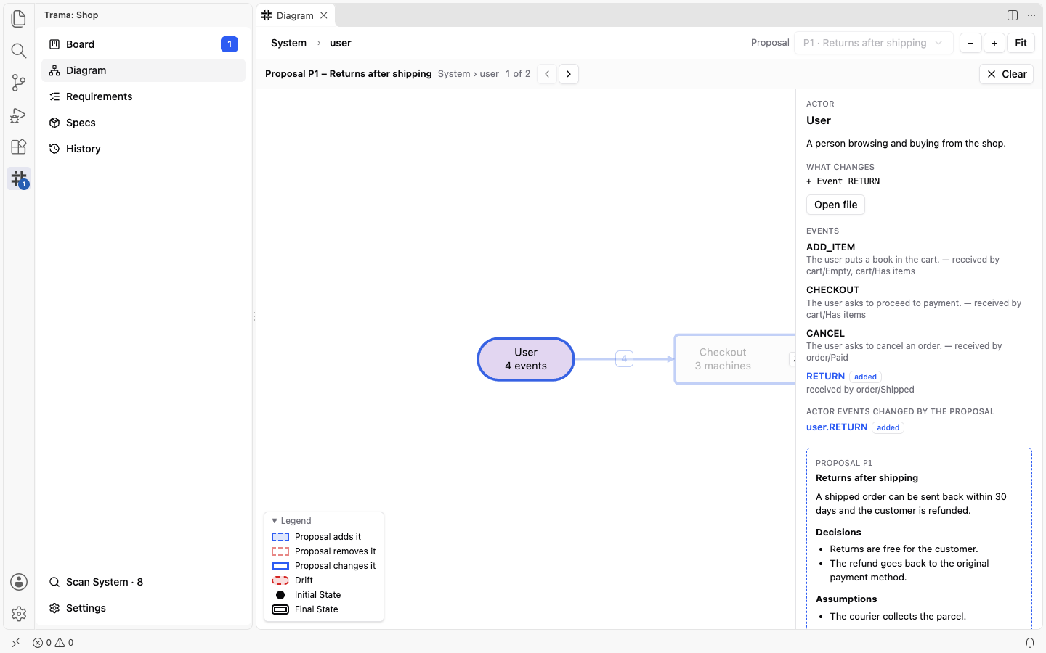
Task: Go to the previous proposal change
Action: (x=547, y=74)
